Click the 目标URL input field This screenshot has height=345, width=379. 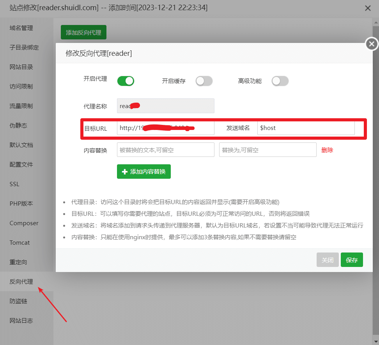[x=165, y=128]
